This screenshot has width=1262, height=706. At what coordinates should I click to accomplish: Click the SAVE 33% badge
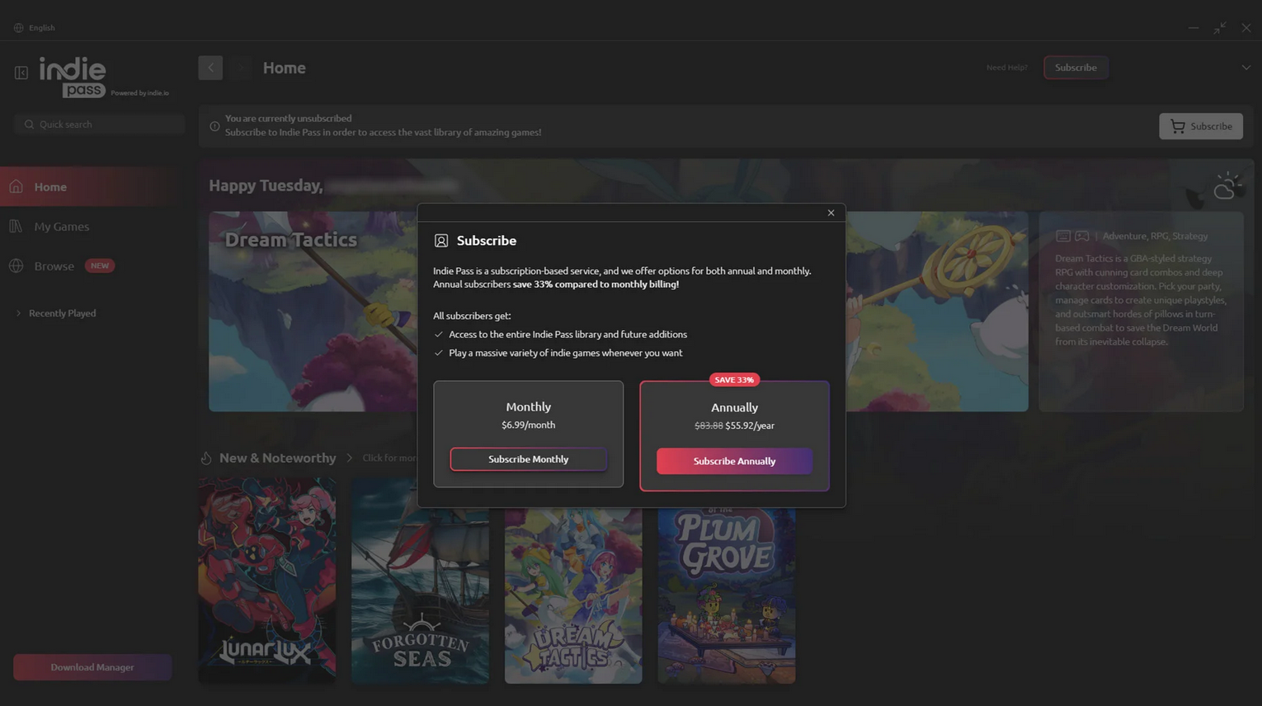click(x=734, y=380)
